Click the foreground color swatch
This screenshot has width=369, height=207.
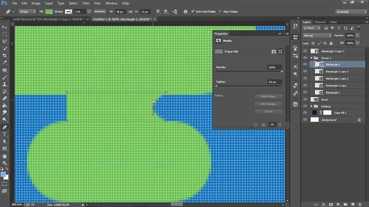(3, 174)
